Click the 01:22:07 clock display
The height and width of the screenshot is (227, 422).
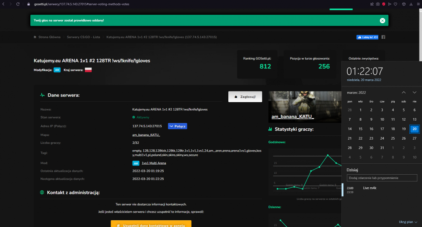365,71
